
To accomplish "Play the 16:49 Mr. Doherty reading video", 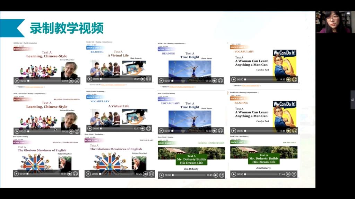I will [x=161, y=175].
